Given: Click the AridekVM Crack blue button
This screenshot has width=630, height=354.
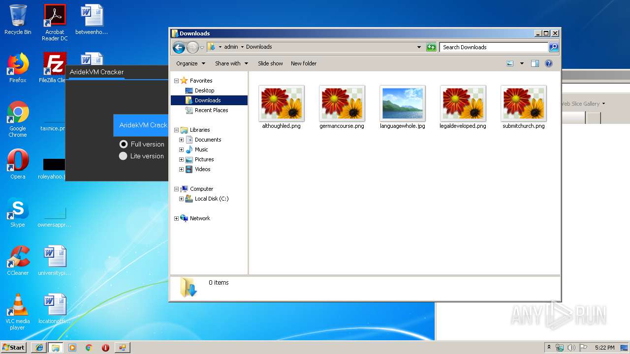Looking at the screenshot, I should (141, 125).
